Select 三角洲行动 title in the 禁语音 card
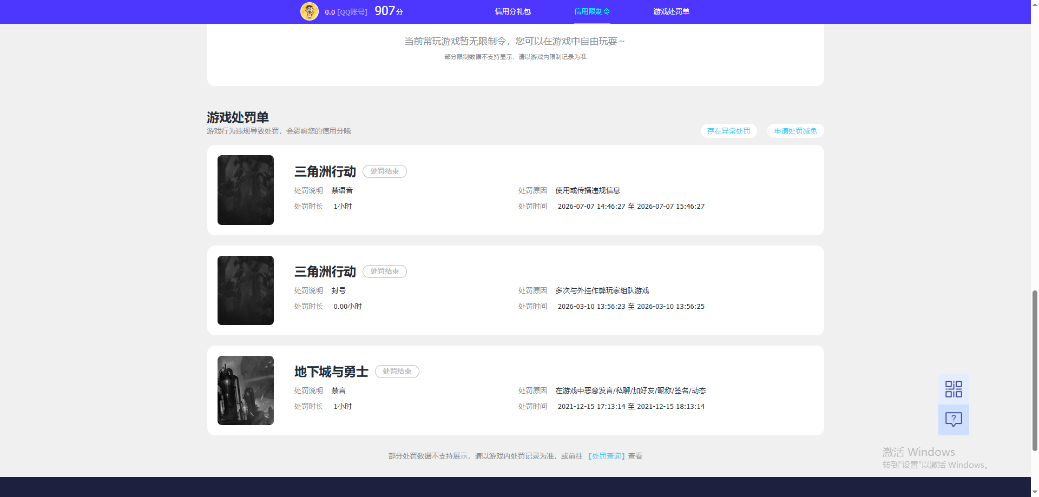Viewport: 1039px width, 497px height. [325, 171]
